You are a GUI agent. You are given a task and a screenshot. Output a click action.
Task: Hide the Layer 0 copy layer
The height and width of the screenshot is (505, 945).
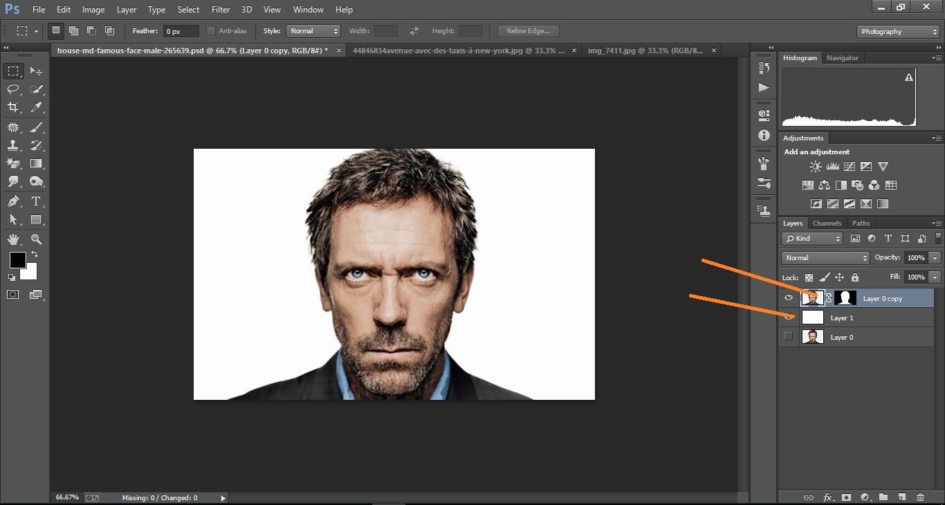789,297
